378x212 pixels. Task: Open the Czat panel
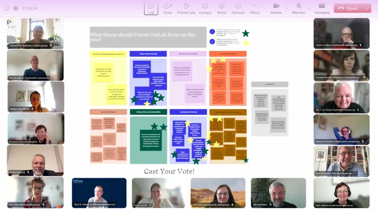point(151,8)
